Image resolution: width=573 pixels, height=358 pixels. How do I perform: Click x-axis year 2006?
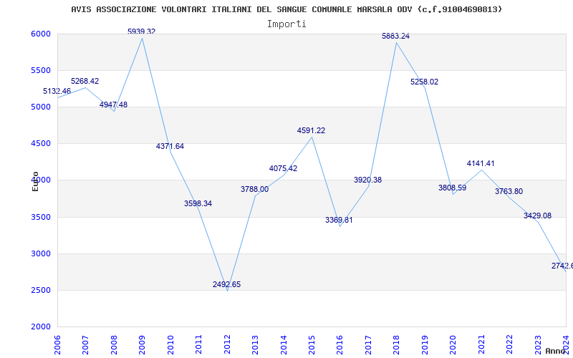(x=57, y=344)
